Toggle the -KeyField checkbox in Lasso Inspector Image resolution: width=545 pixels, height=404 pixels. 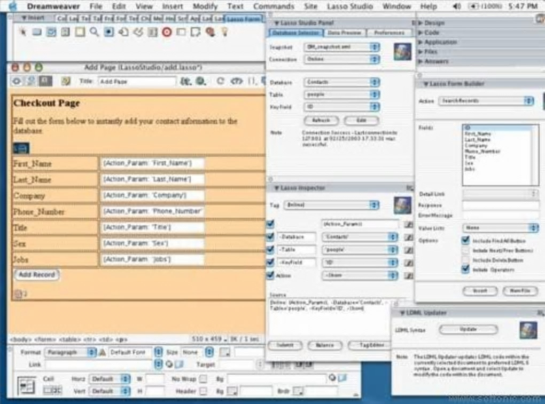[x=270, y=263]
